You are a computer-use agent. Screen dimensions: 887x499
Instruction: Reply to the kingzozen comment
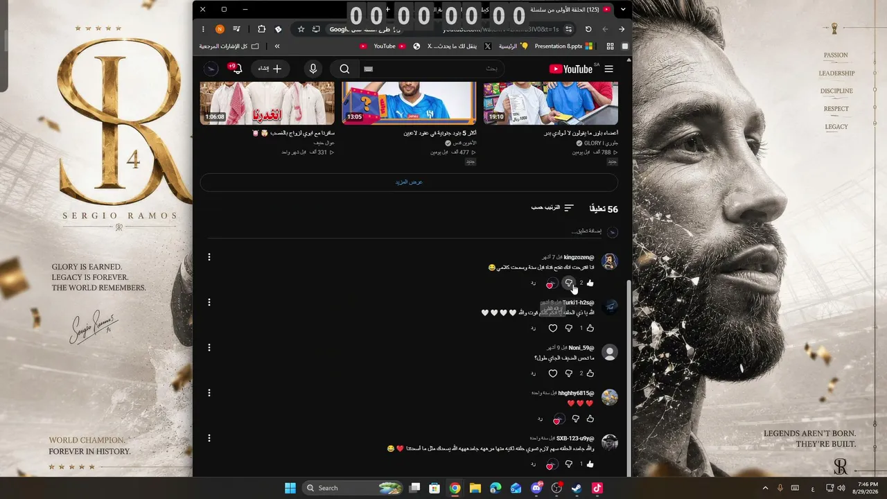tap(534, 283)
